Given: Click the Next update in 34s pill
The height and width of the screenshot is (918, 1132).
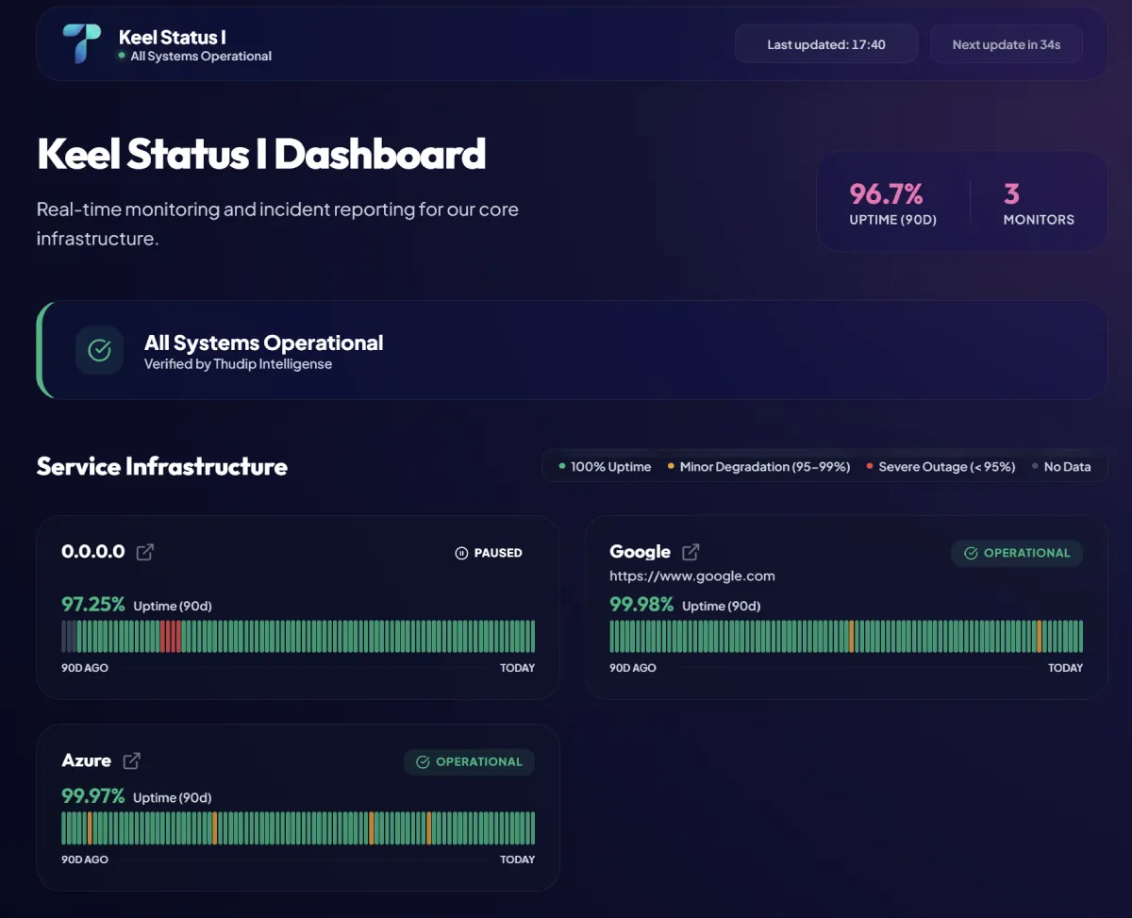Looking at the screenshot, I should click(x=1007, y=44).
